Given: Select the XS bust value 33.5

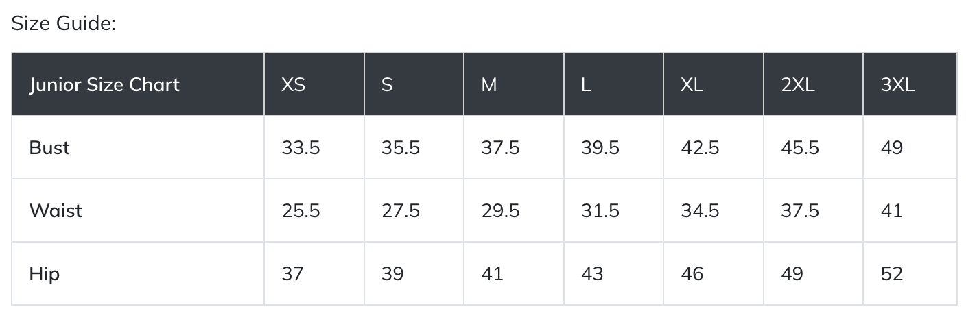Looking at the screenshot, I should click(x=301, y=148).
